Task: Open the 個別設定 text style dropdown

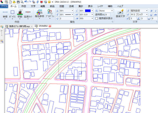Action: click(147, 11)
